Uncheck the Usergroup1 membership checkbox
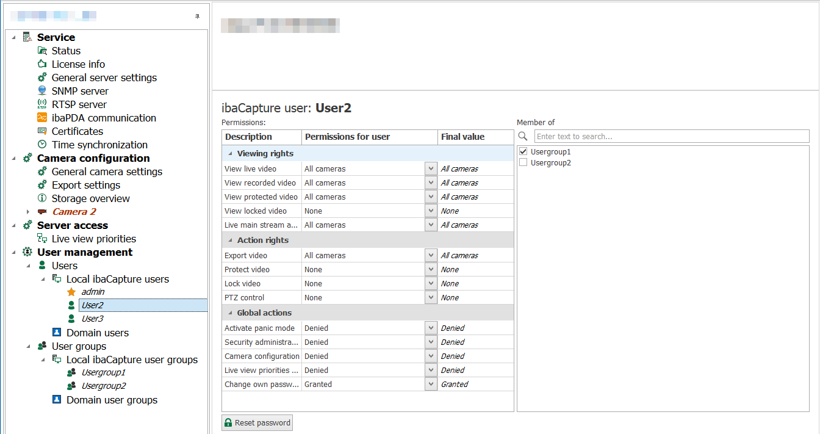820x434 pixels. tap(523, 151)
